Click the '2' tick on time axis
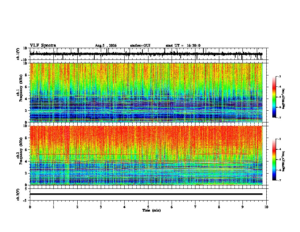 [x=77, y=207]
